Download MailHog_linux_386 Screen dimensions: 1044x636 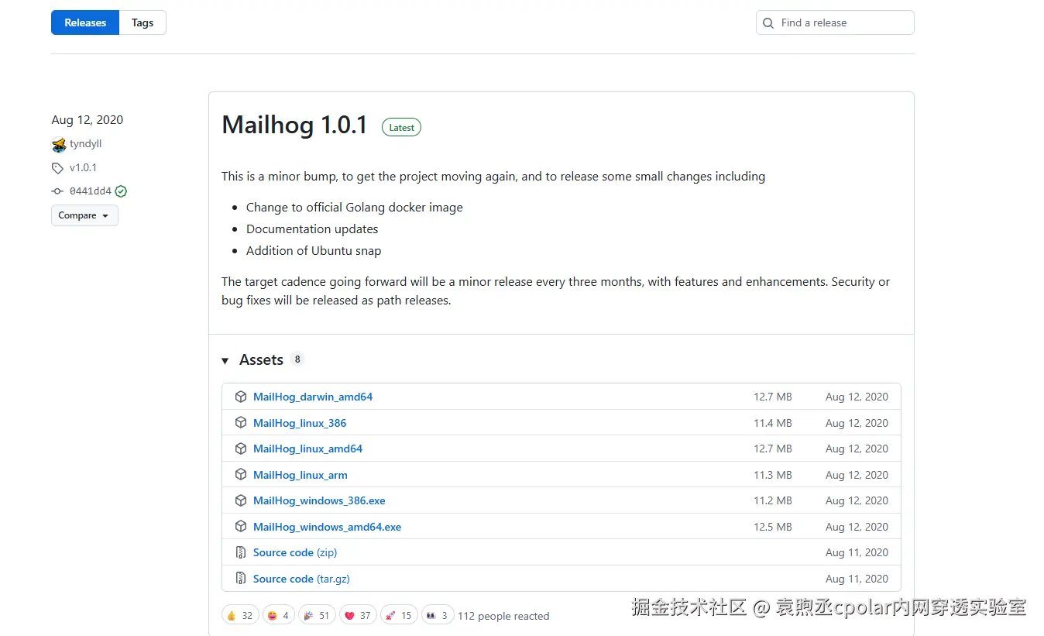(x=300, y=423)
